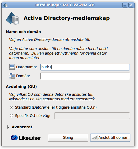Click the title bar application icon

click(5, 5)
